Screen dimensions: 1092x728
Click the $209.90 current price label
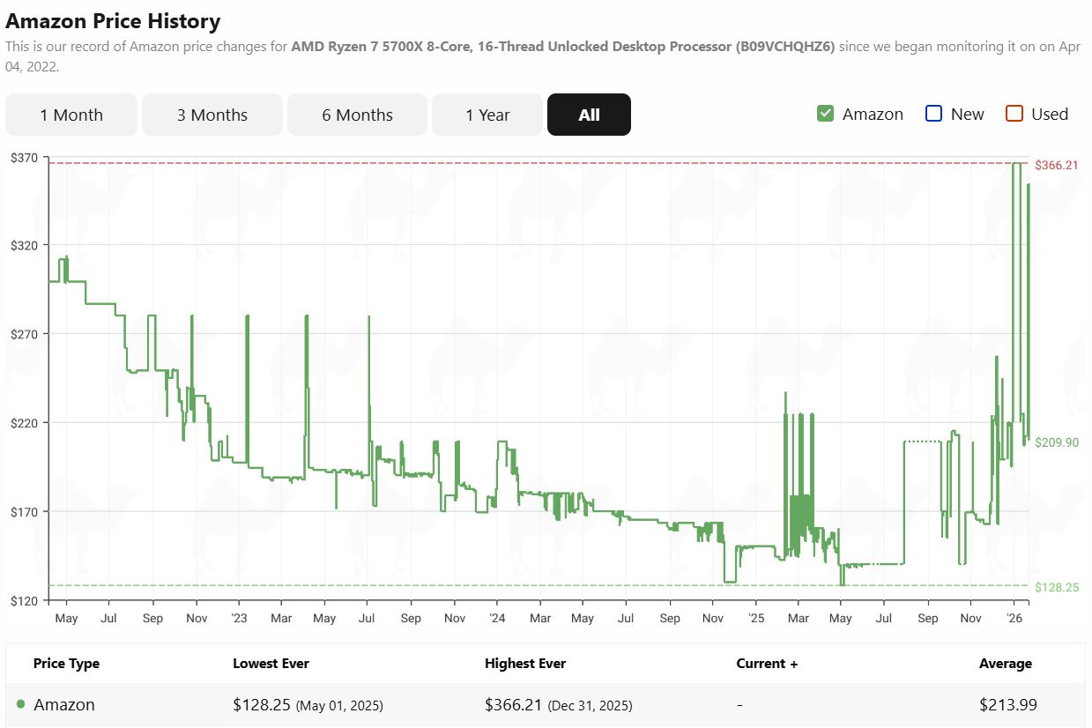(1056, 442)
